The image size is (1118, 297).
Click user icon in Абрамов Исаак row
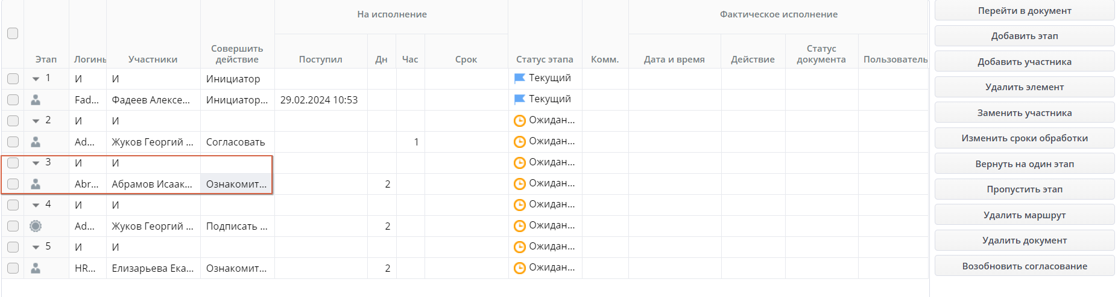36,184
